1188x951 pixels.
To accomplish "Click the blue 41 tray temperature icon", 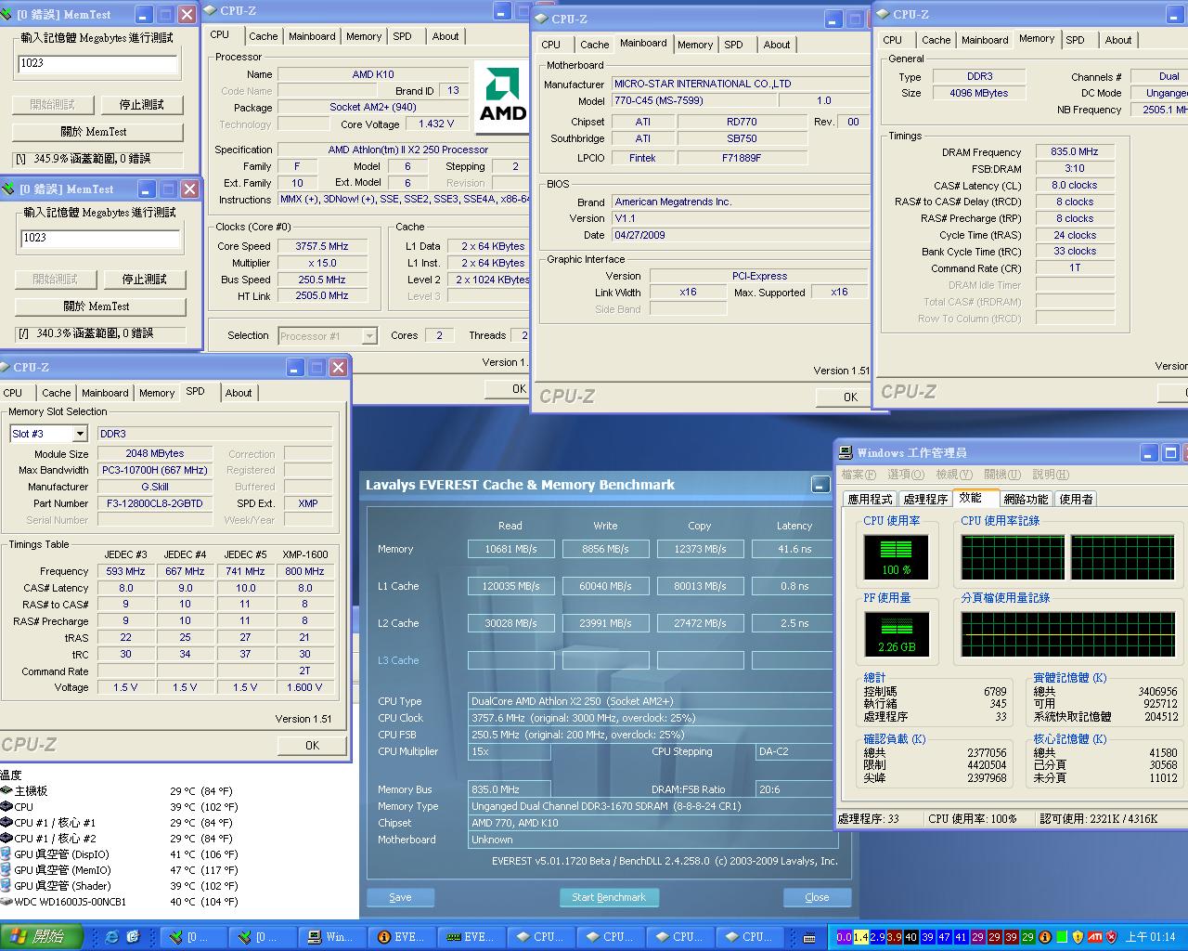I will pos(961,937).
